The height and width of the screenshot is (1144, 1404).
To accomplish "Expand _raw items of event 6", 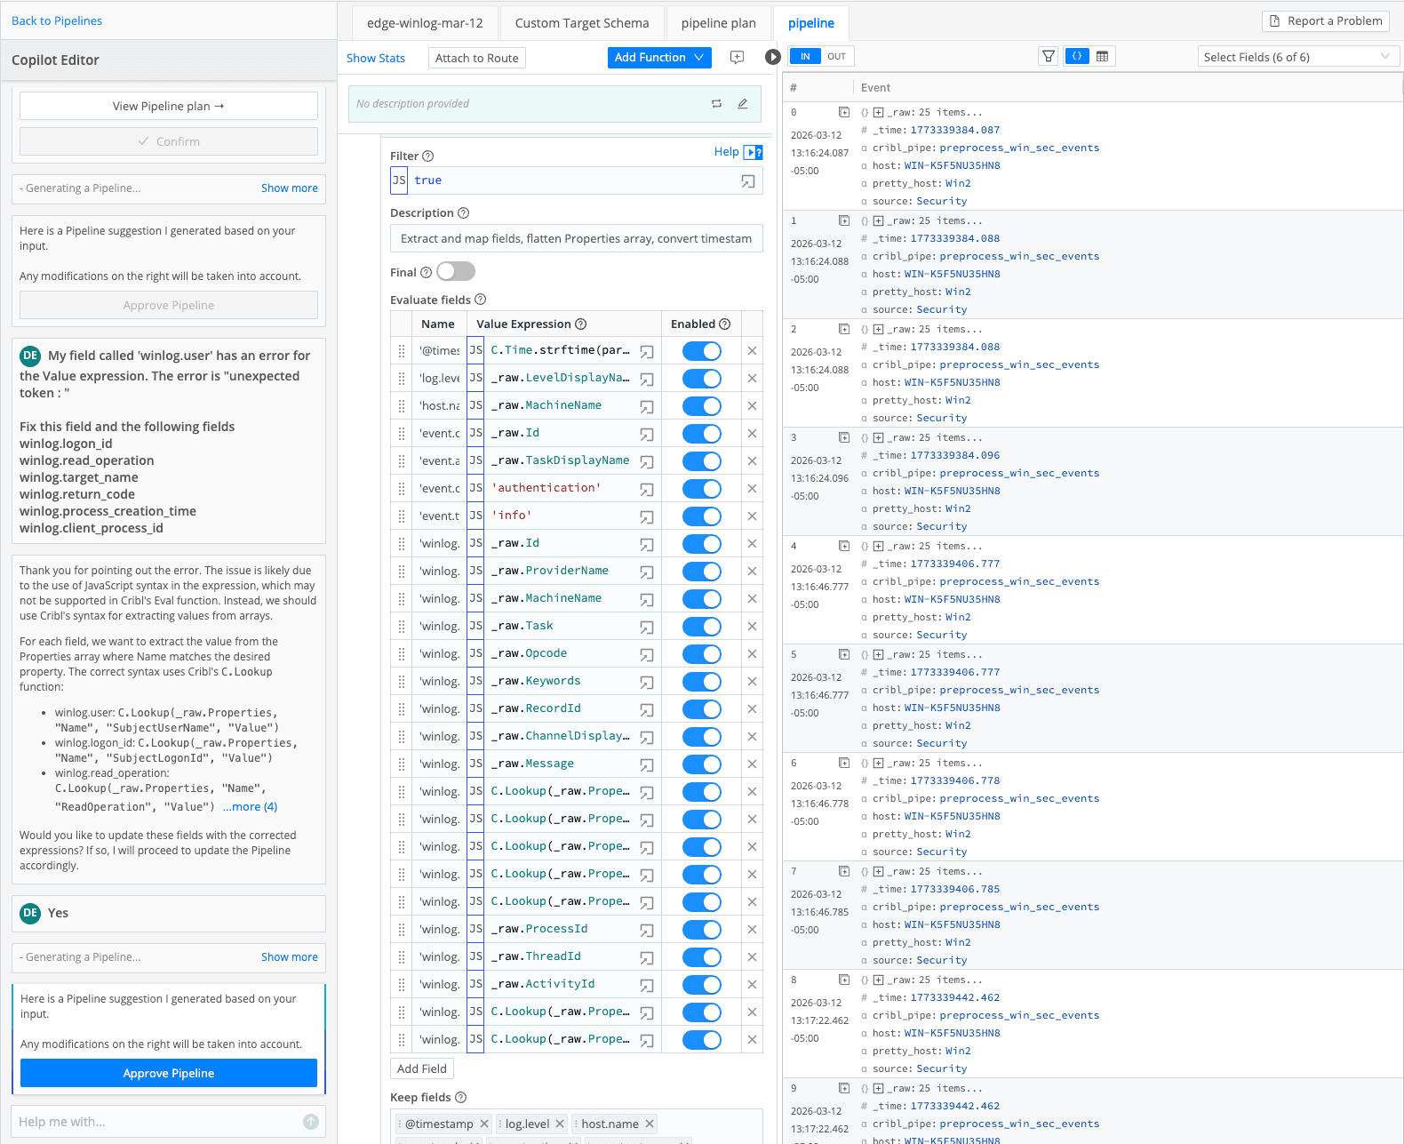I will 878,764.
